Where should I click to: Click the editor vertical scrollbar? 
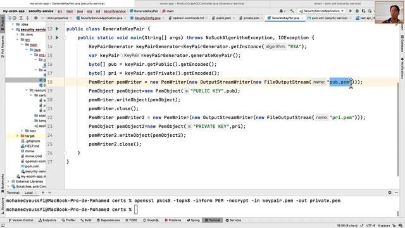coord(397,129)
